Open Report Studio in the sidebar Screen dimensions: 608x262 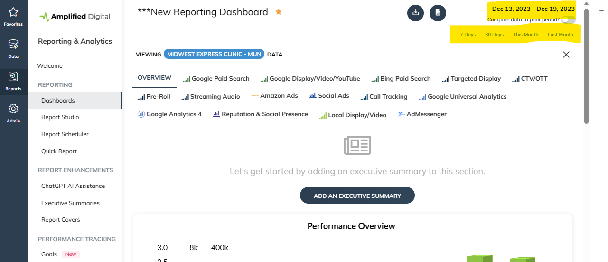click(60, 117)
